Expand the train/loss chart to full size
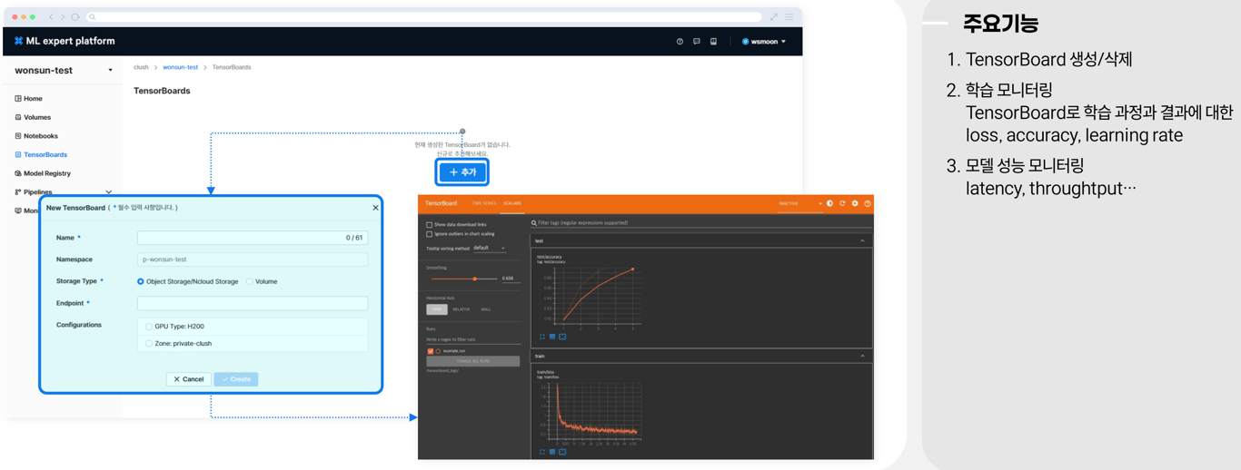Screen dimensions: 1241x470 pyautogui.click(x=542, y=452)
